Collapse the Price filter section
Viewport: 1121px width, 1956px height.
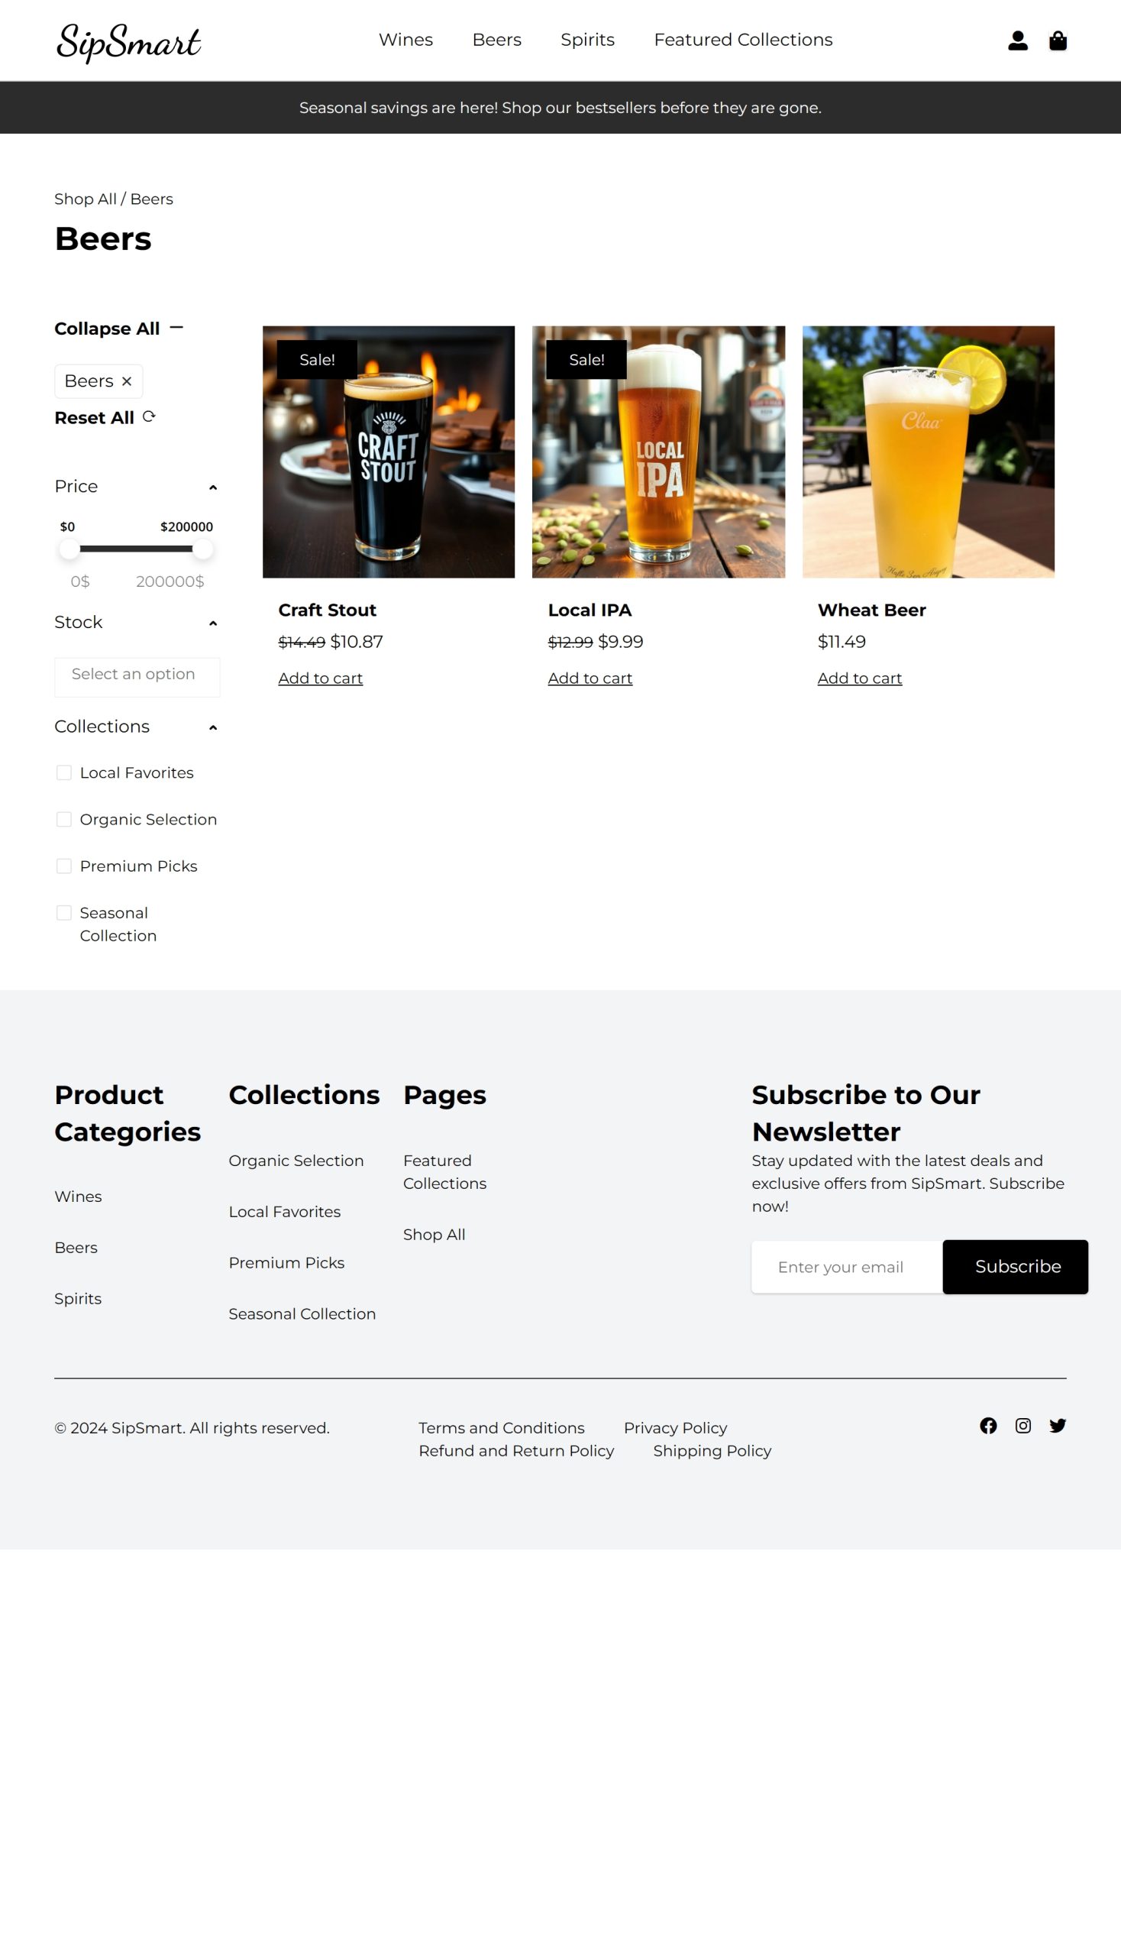[212, 487]
